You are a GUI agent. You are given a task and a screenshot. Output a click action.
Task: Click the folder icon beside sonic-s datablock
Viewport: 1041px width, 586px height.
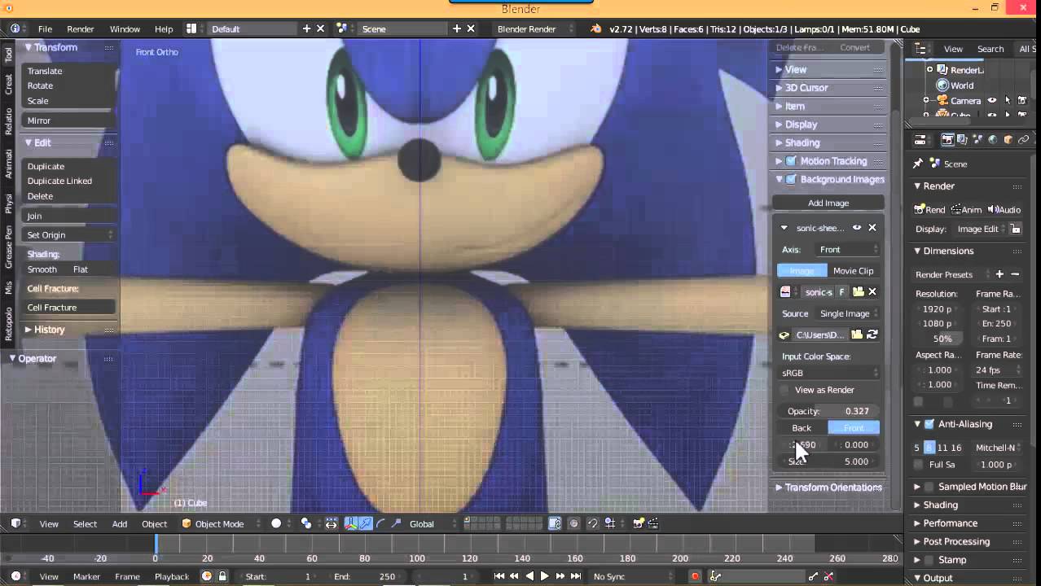(858, 291)
